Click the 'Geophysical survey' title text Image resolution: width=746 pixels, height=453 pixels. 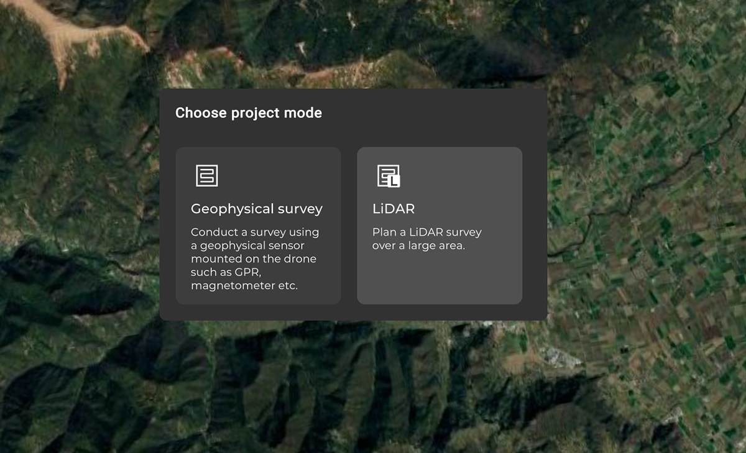click(x=257, y=209)
